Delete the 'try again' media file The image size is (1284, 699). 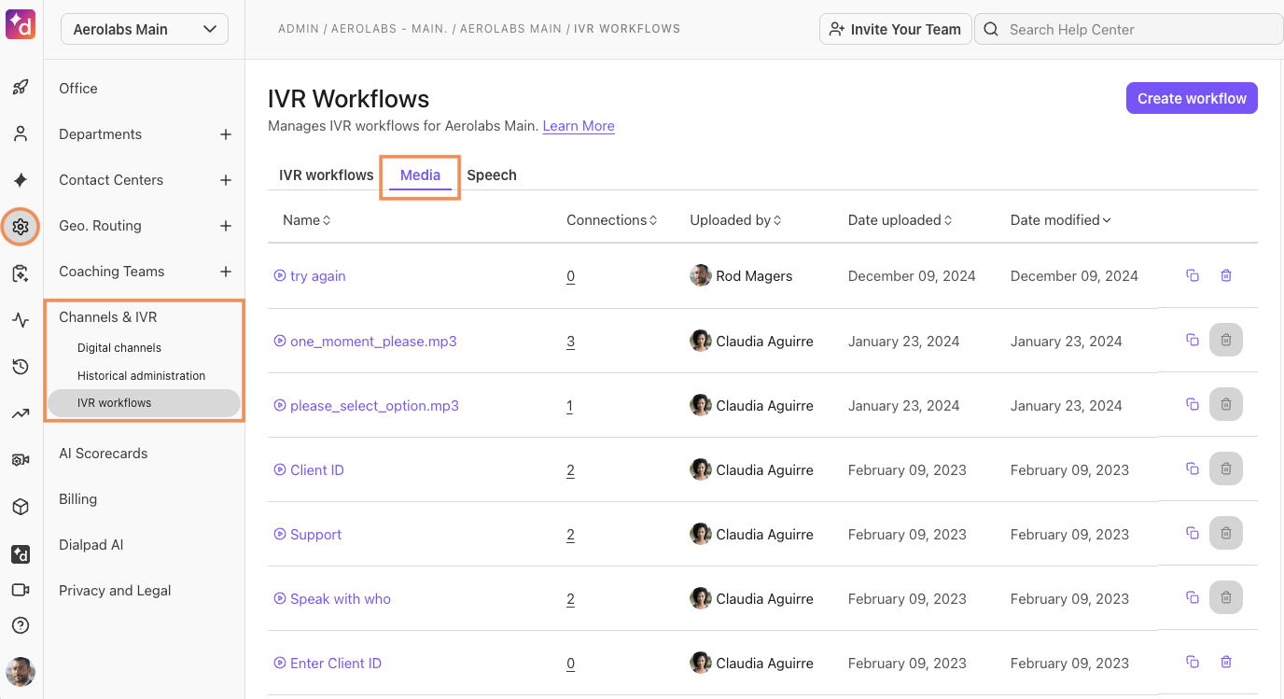(x=1226, y=275)
